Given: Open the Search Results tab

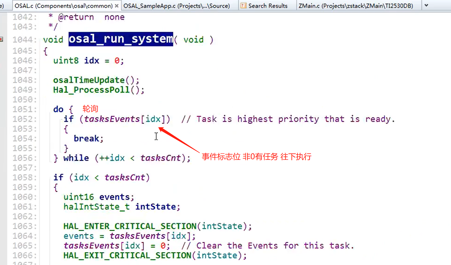Looking at the screenshot, I should (x=268, y=6).
